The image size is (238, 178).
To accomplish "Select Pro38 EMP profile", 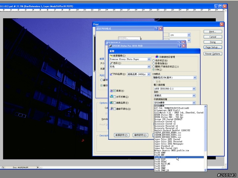I will pyautogui.click(x=179, y=155).
